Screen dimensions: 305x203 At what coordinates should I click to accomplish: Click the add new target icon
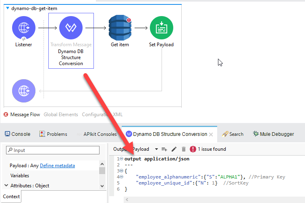[x=164, y=149]
